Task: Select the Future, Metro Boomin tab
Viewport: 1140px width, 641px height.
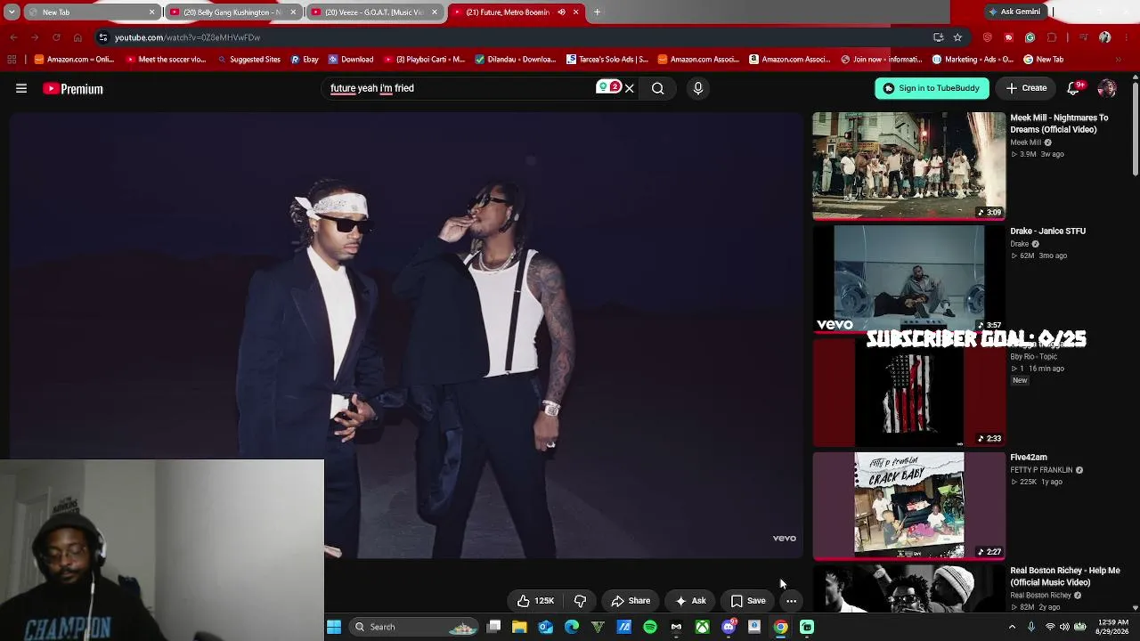Action: click(516, 12)
